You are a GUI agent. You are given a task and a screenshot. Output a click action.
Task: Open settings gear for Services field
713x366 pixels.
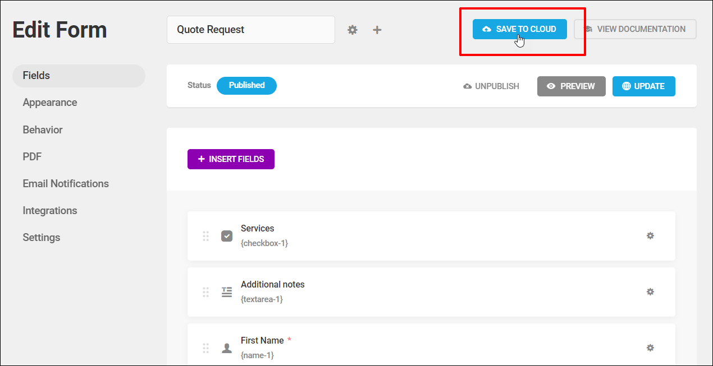[x=650, y=236]
